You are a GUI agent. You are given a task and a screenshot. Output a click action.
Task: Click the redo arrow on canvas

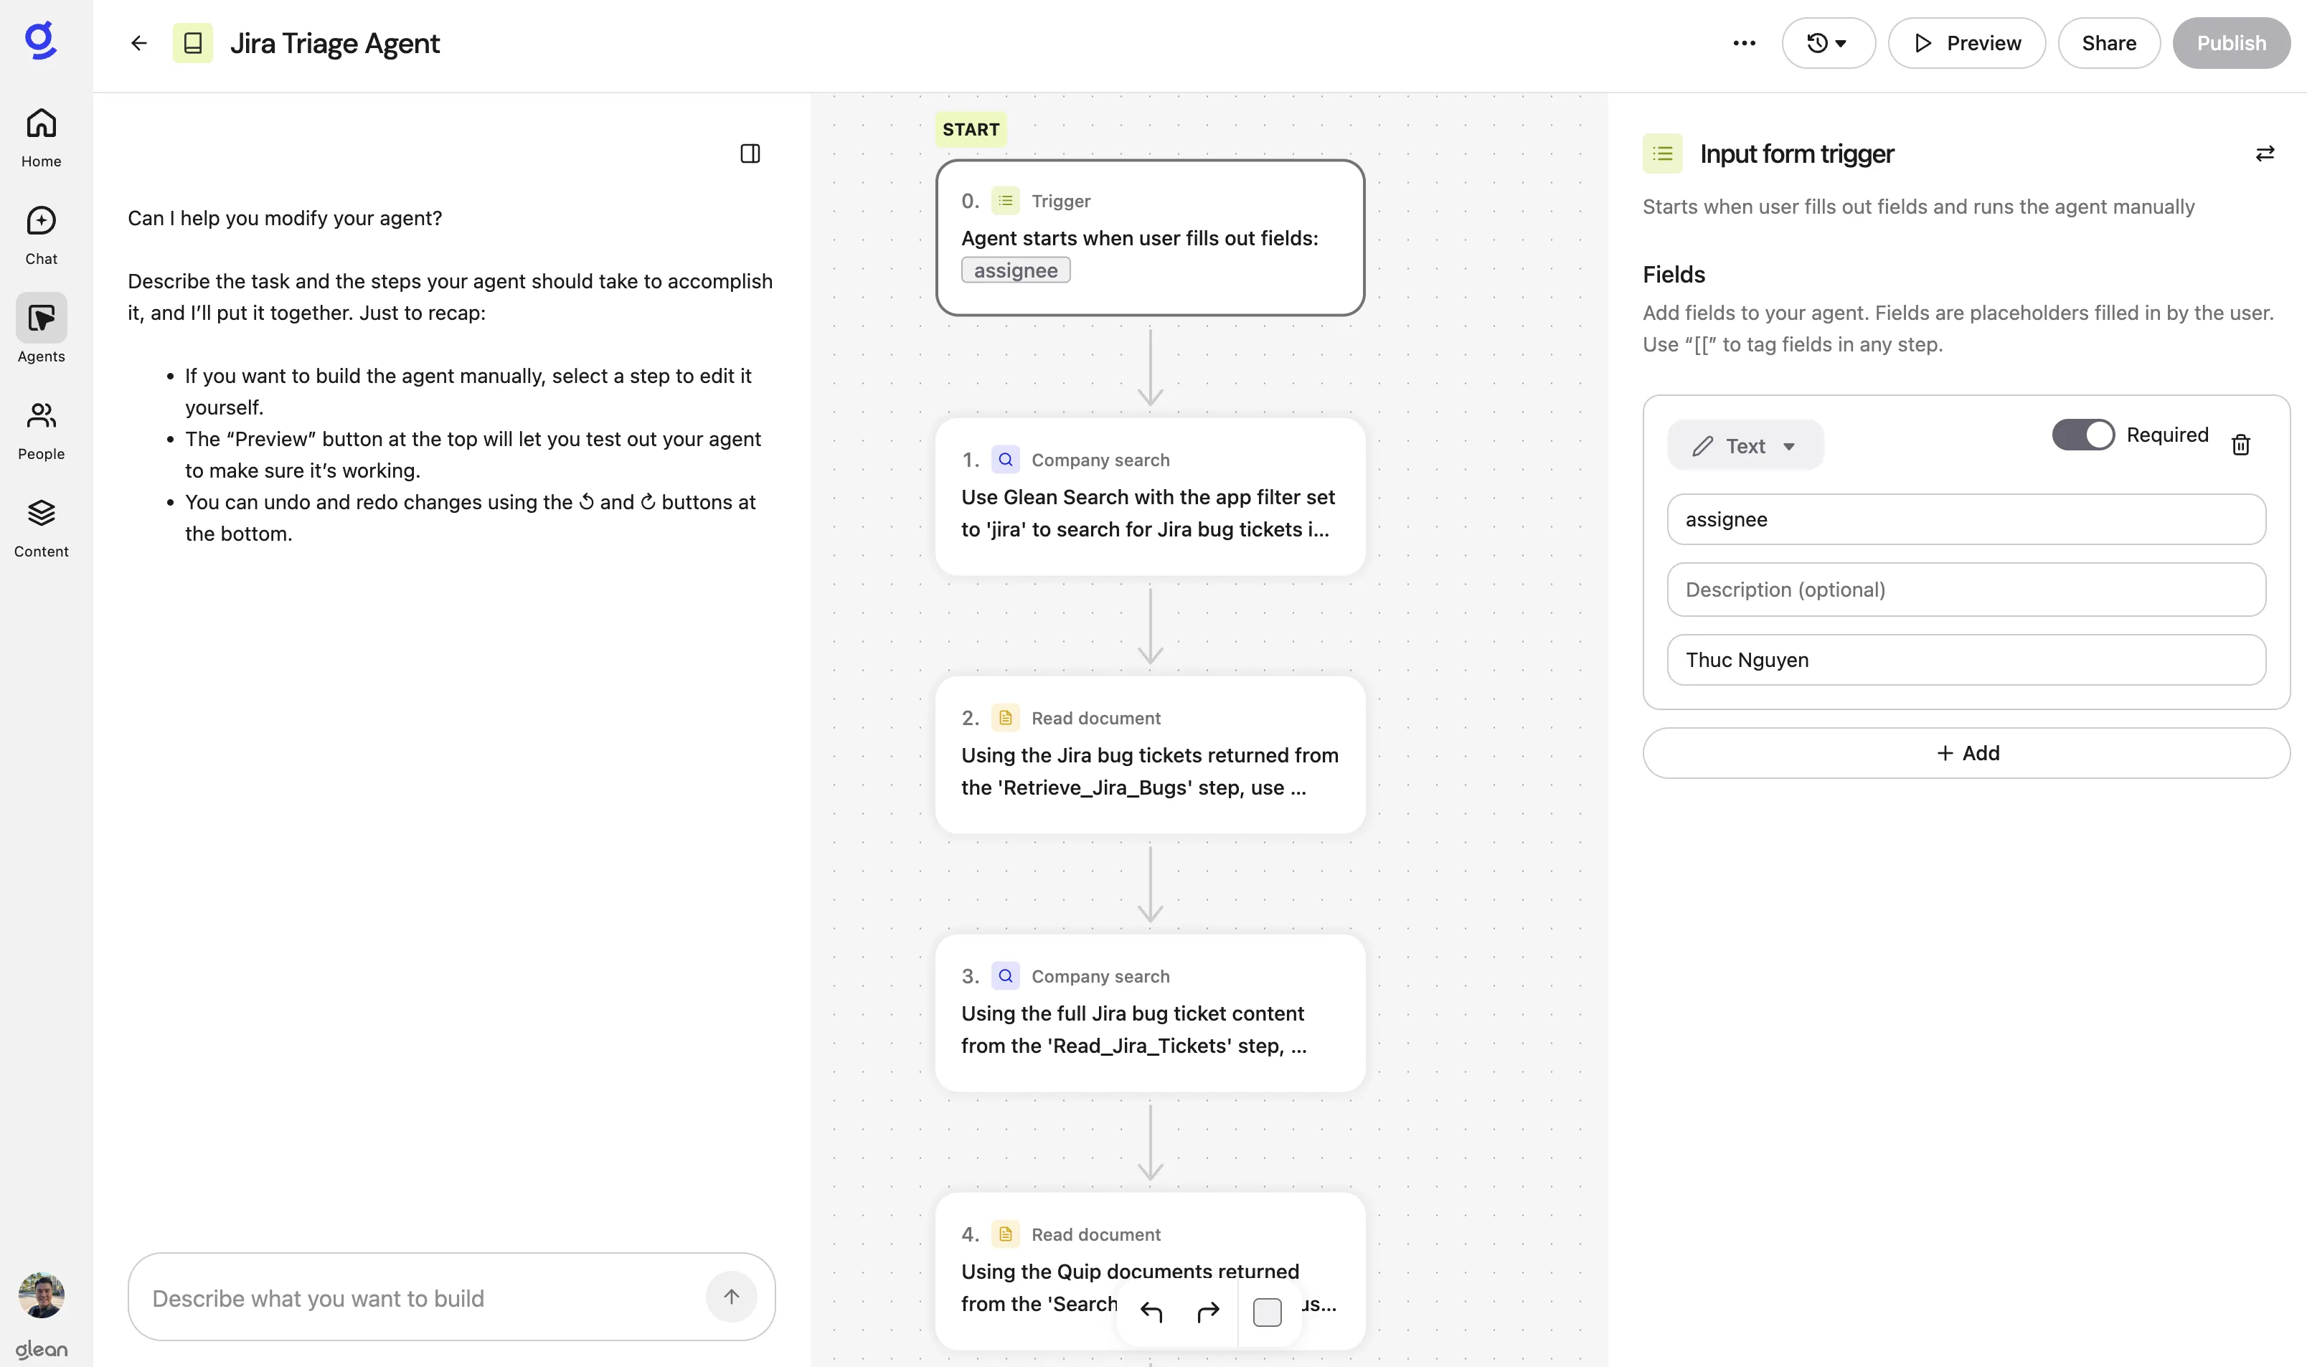pyautogui.click(x=1208, y=1312)
